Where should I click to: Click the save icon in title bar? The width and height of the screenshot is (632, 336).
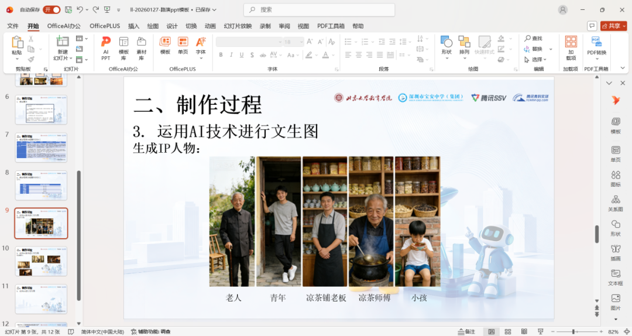click(x=68, y=9)
